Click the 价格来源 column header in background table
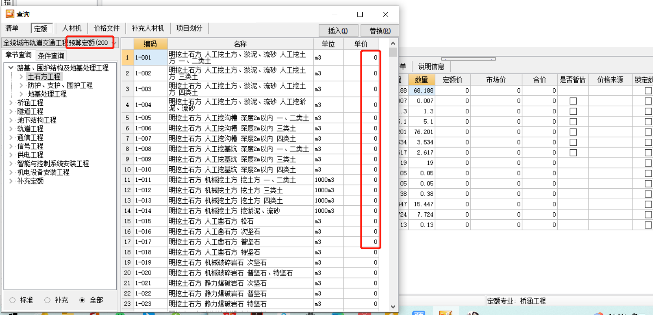 click(x=610, y=80)
